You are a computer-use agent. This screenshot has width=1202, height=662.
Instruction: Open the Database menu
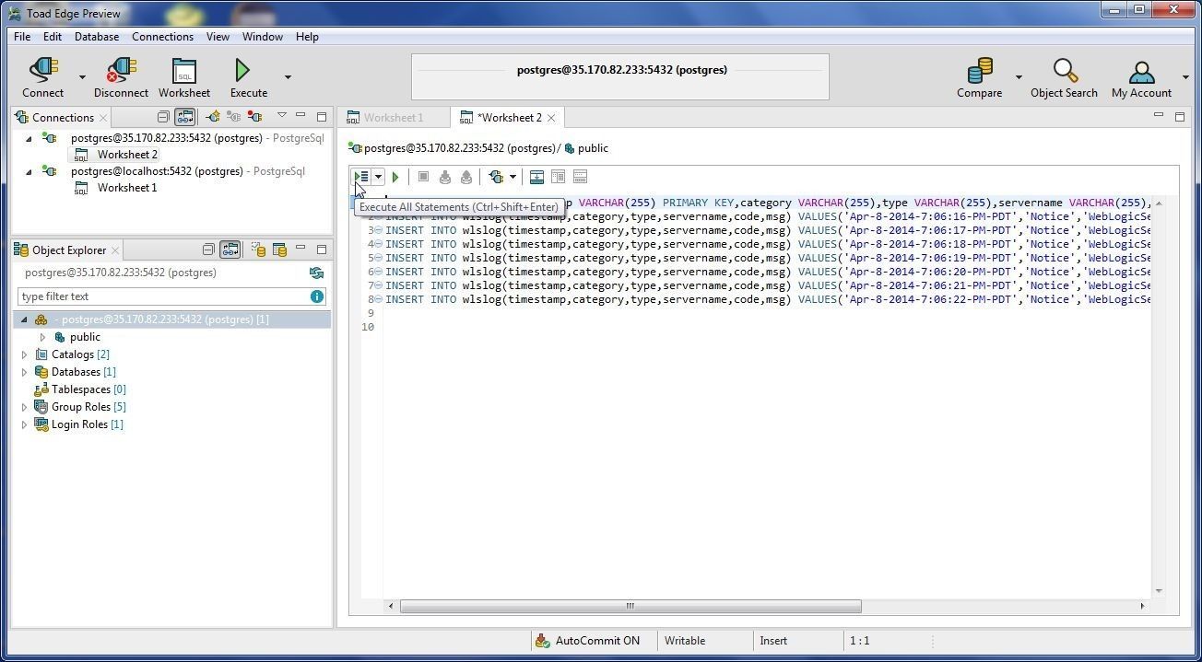[x=97, y=37]
